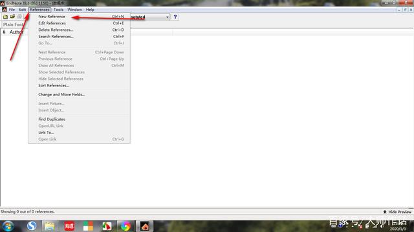
Task: Open the Sogou browser taskbar icon
Action: click(32, 226)
